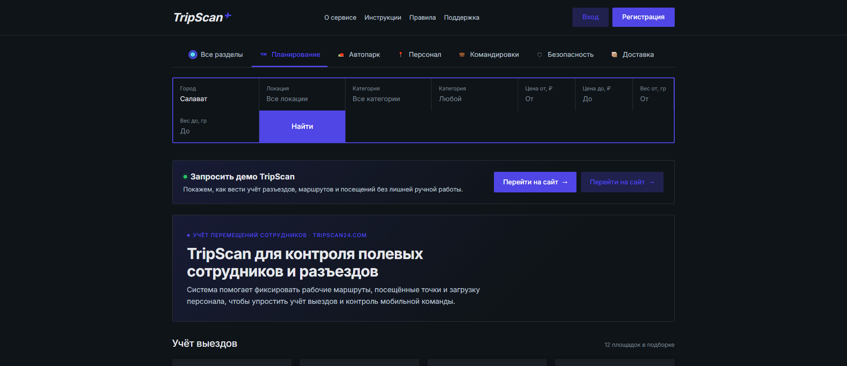This screenshot has width=847, height=366.
Task: Click the 12 площадок в подборке text
Action: click(639, 345)
